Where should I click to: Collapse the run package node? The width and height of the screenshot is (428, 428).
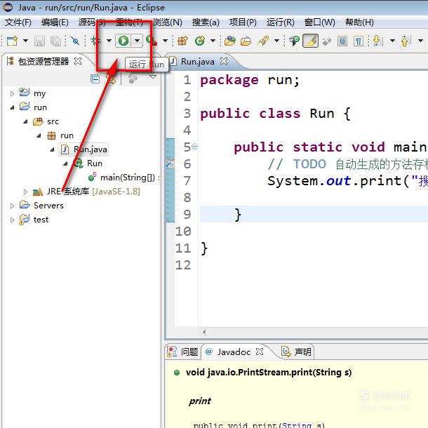39,135
